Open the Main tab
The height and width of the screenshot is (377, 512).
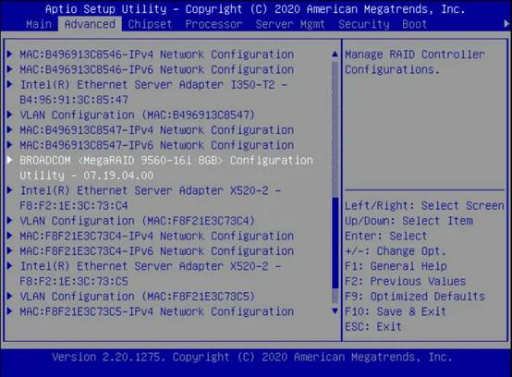coord(39,24)
